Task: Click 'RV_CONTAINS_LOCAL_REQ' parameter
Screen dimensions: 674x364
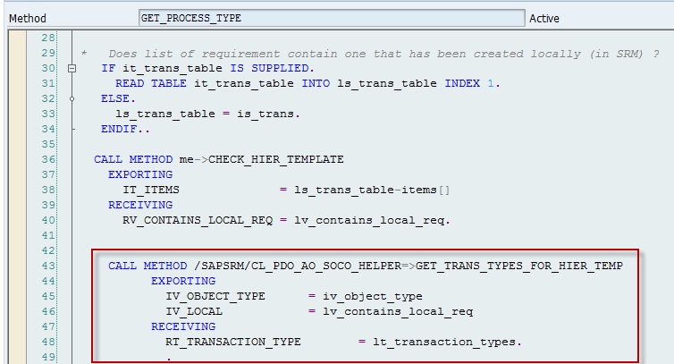Action: pos(198,221)
